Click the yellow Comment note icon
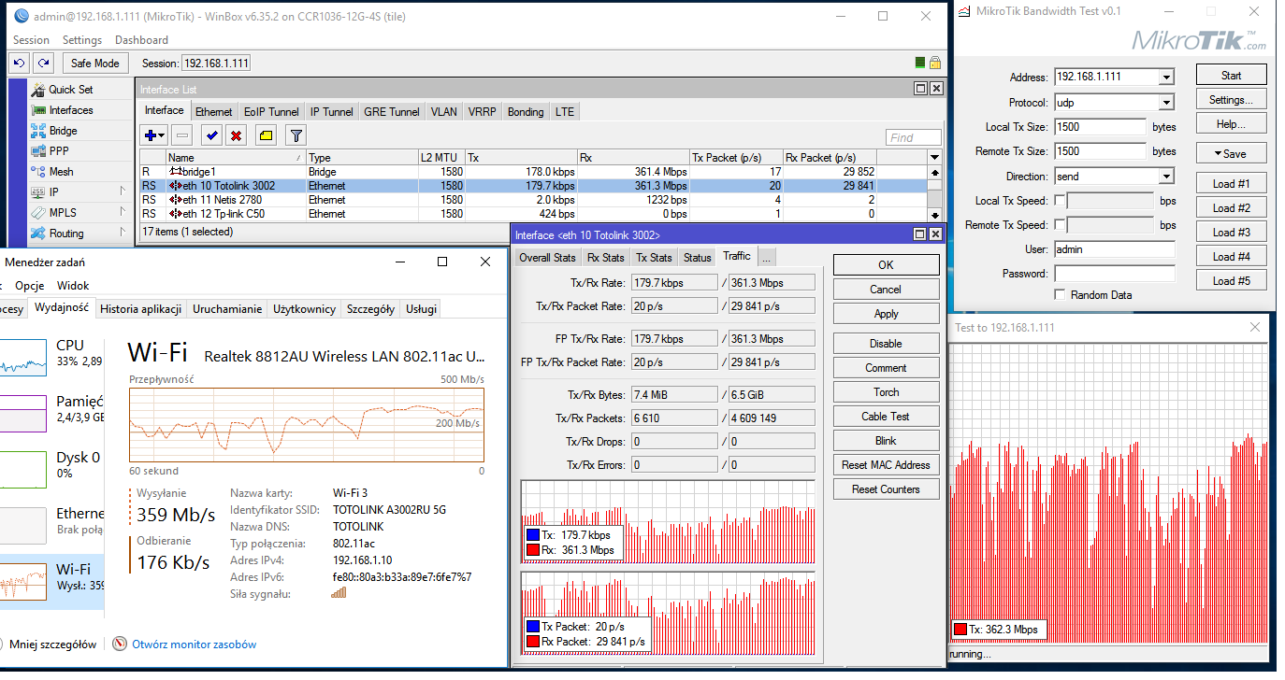Image resolution: width=1285 pixels, height=680 pixels. [266, 136]
